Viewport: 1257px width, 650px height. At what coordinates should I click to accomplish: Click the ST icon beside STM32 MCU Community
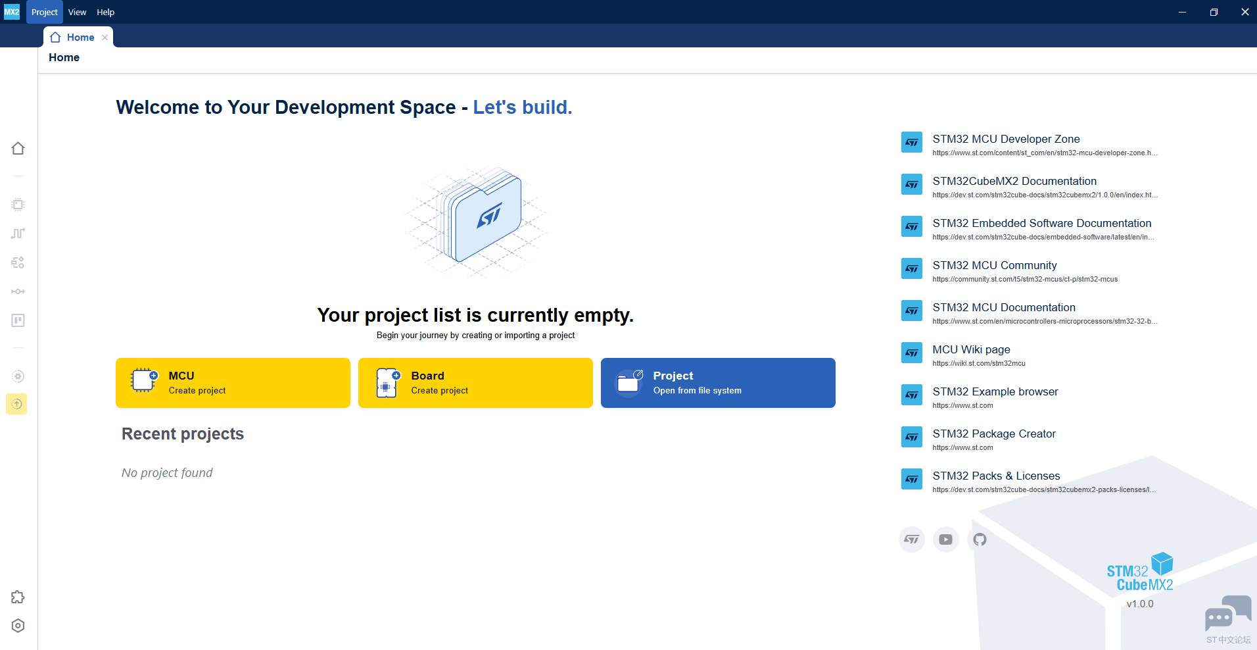[x=912, y=268]
